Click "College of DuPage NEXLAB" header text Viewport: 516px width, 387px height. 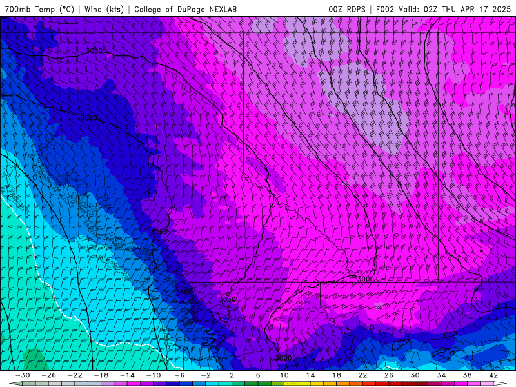185,9
